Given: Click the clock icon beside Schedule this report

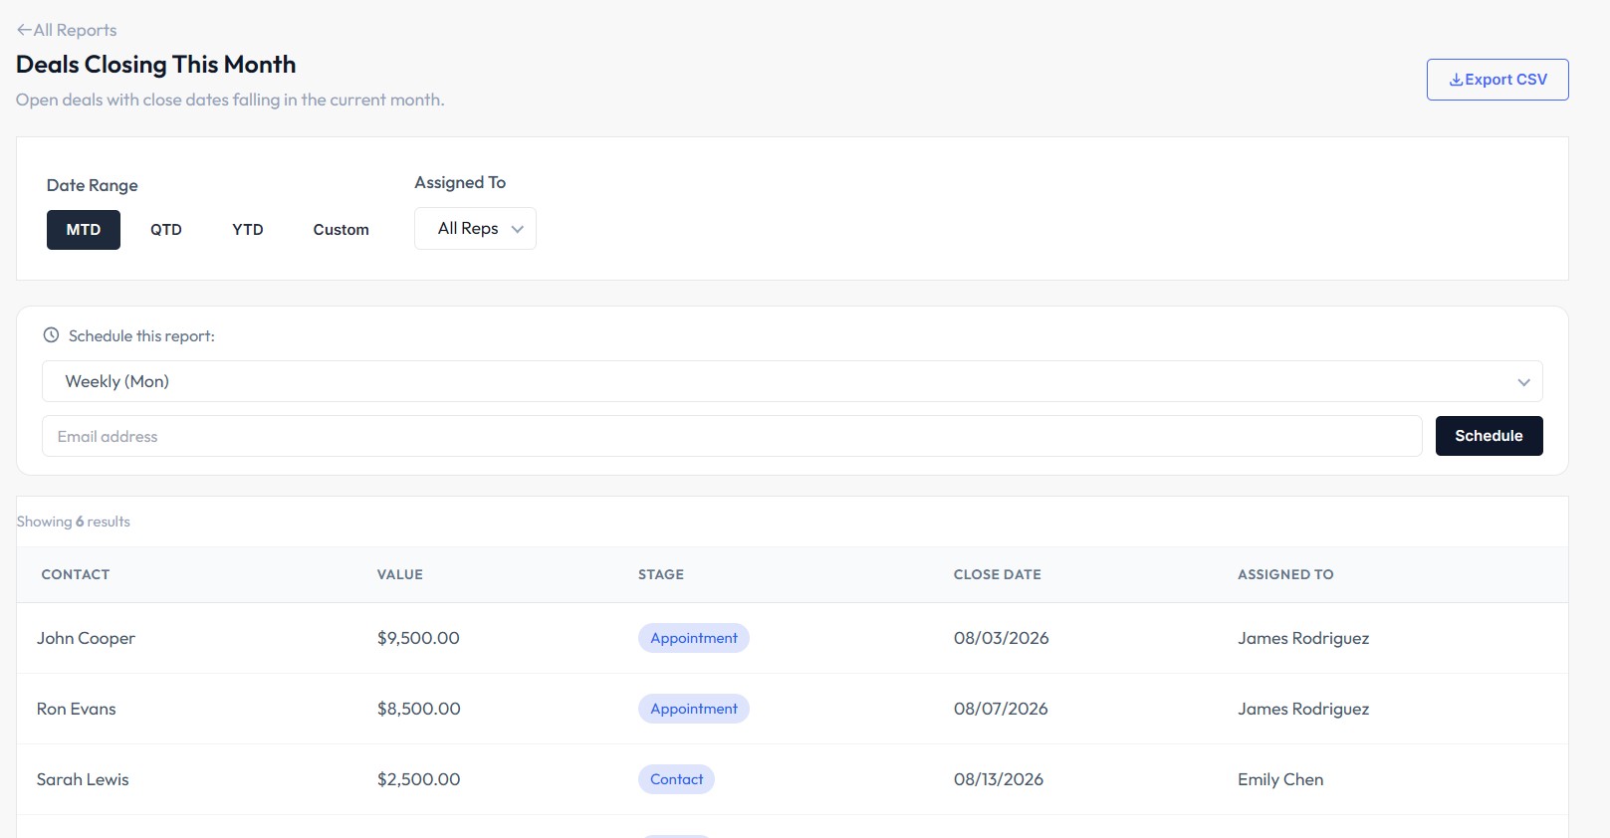Looking at the screenshot, I should (51, 335).
